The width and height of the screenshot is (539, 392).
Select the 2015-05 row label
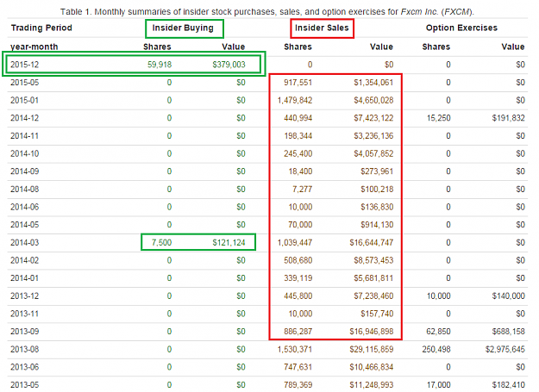coord(24,83)
